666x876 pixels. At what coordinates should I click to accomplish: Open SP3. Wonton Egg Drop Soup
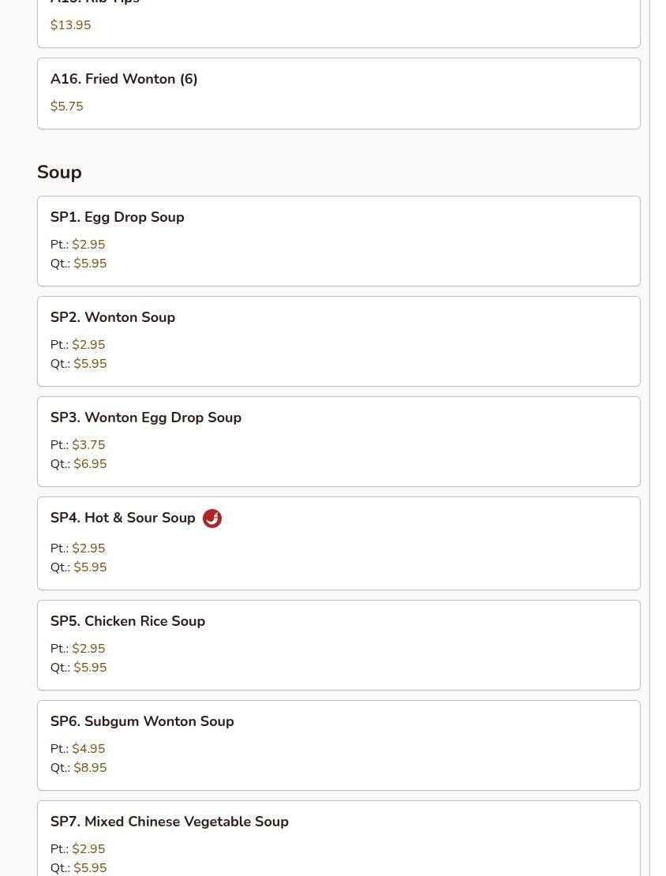pos(146,417)
